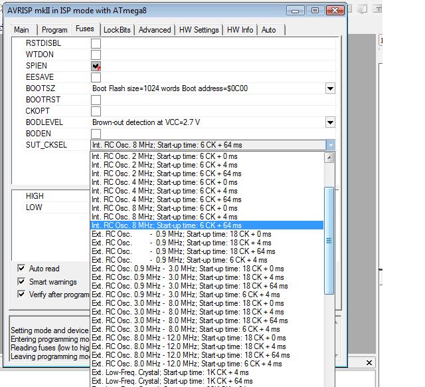Select Ext. RC Osc. - 0.9 MHz 18 CK + 4 ms
Image resolution: width=425 pixels, height=387 pixels.
pyautogui.click(x=207, y=243)
